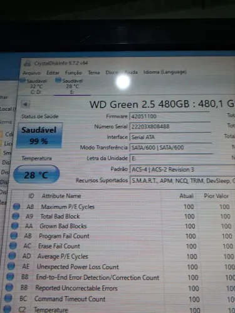Select the C: D: disk at 32 °C
The image size is (235, 313).
coord(34,86)
